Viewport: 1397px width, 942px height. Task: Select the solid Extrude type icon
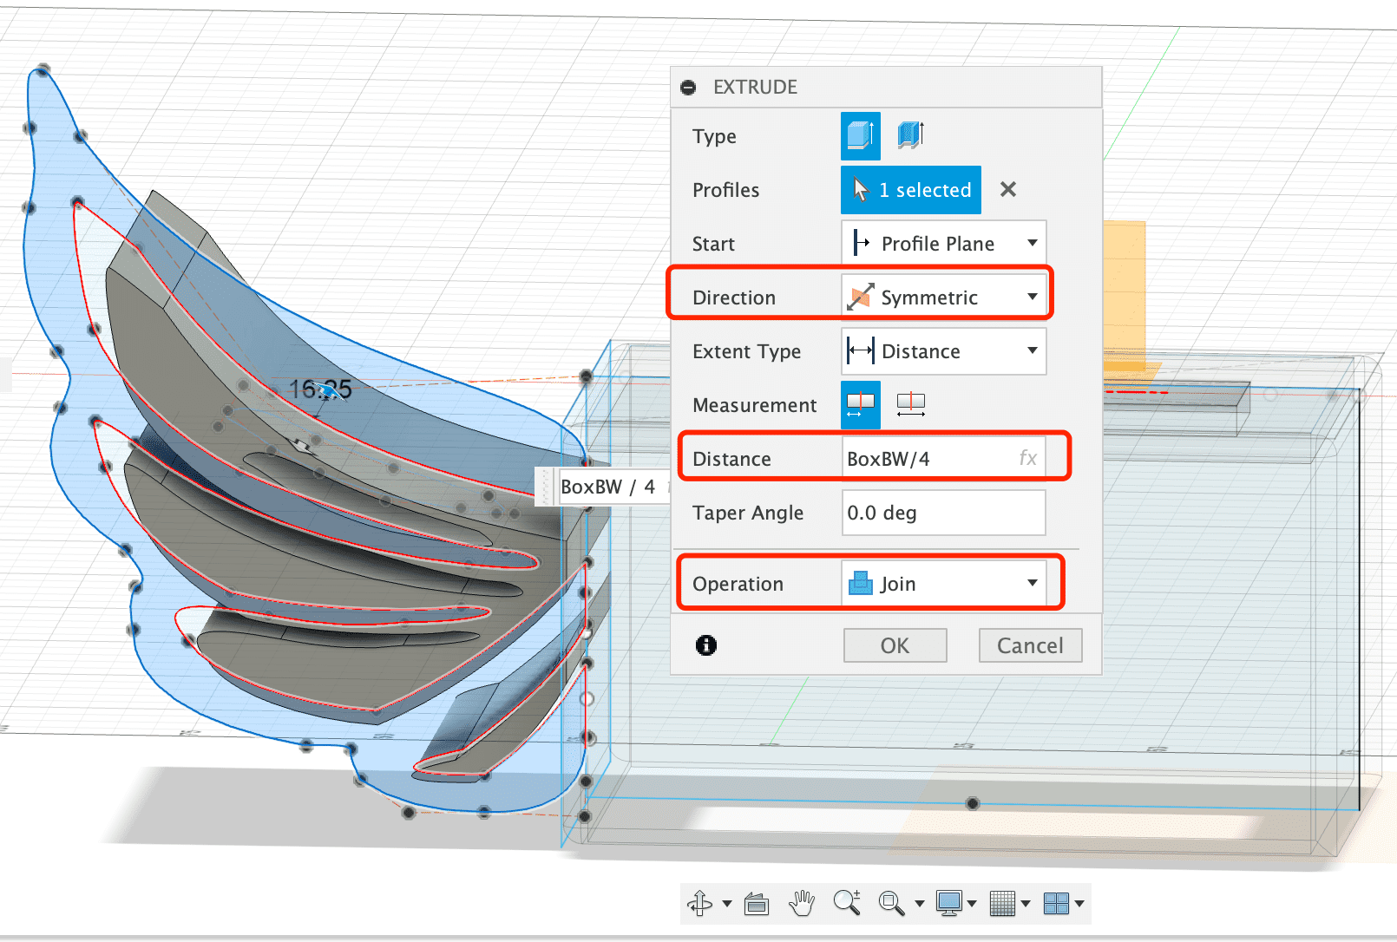pos(860,136)
